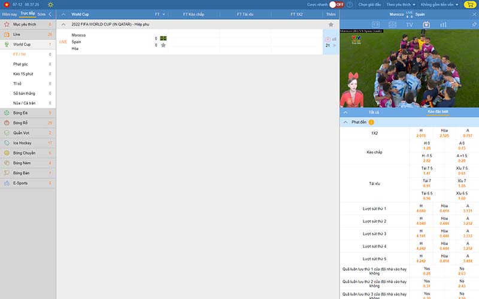Select the highlighted heart TV icon
This screenshot has height=299, width=479.
point(426,25)
